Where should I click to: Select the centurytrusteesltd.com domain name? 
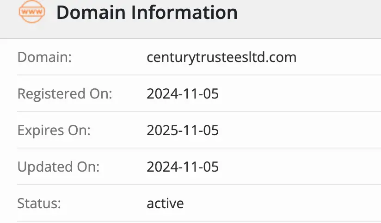(221, 58)
